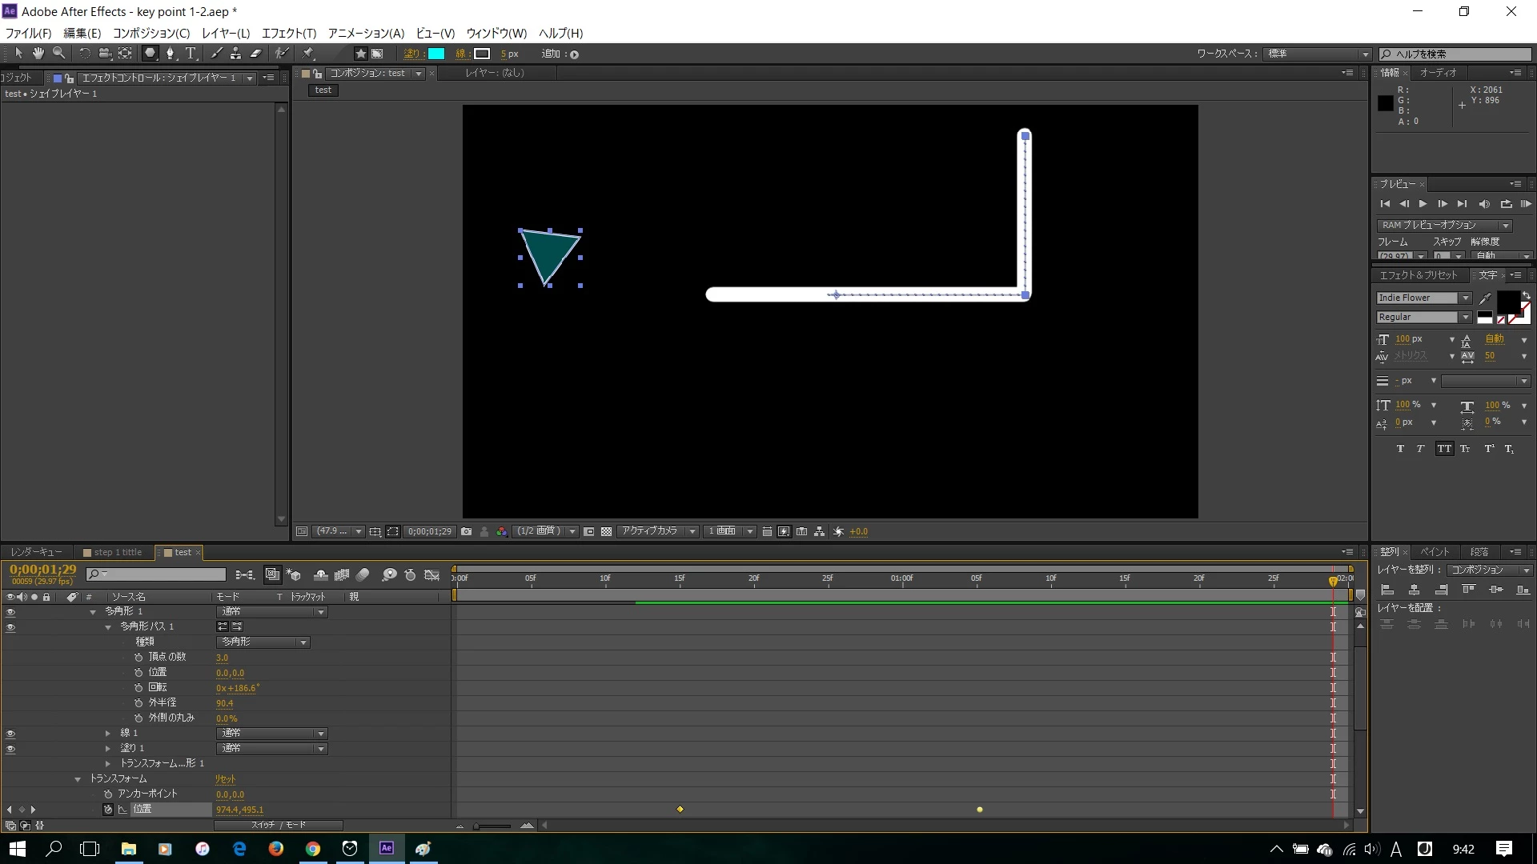This screenshot has width=1537, height=864.
Task: Activate the Puppet Pin tool
Action: [308, 54]
